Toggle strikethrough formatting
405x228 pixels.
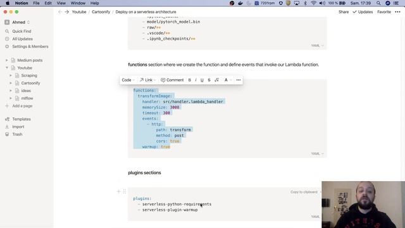(x=209, y=80)
